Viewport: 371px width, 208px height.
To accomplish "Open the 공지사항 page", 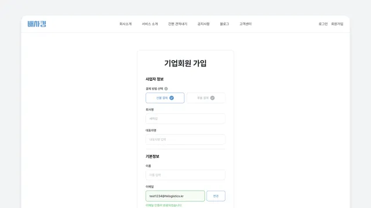I will point(203,24).
